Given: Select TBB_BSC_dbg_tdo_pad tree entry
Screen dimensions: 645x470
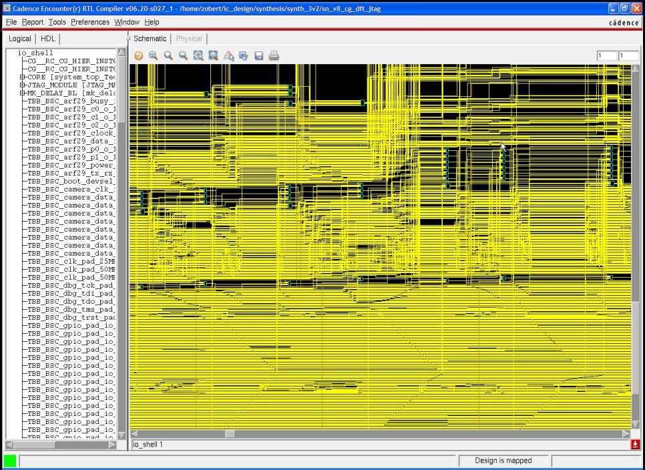Looking at the screenshot, I should coord(71,301).
